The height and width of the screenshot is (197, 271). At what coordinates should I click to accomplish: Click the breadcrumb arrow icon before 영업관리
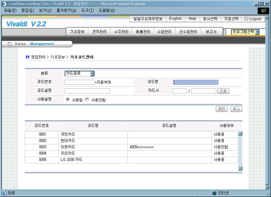tap(28, 57)
